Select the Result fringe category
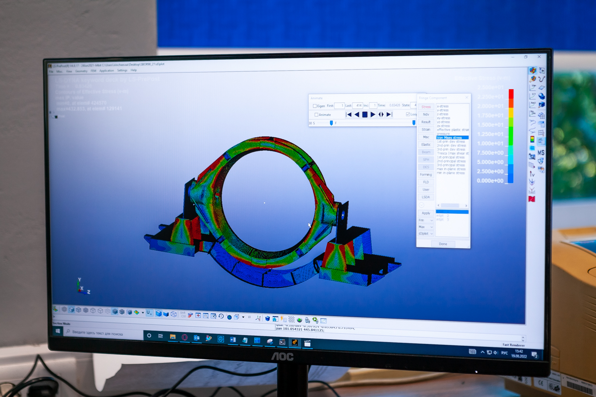This screenshot has height=397, width=596. click(x=426, y=122)
